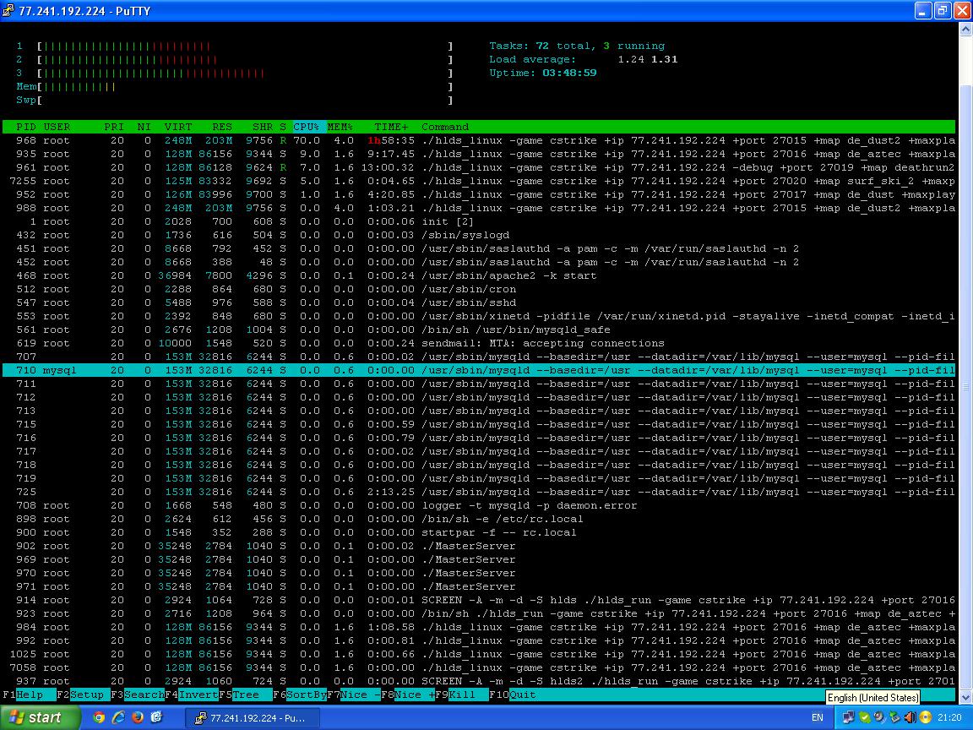
Task: Select the /usr/sbin/sshd process row
Action: [478, 302]
